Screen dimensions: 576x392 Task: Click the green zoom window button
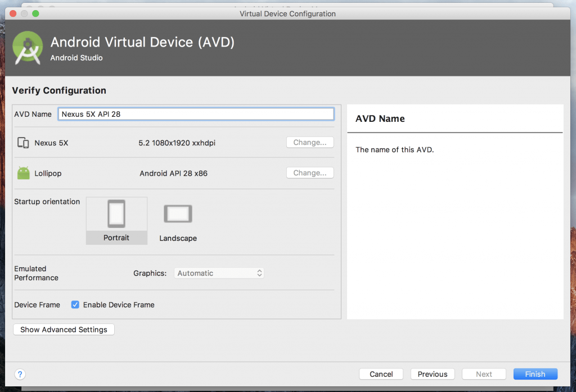click(x=35, y=13)
